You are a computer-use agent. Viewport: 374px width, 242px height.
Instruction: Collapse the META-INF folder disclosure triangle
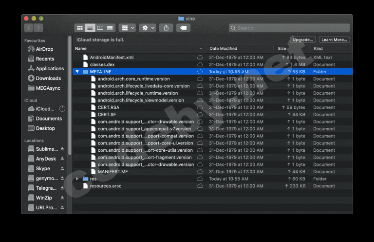77,72
